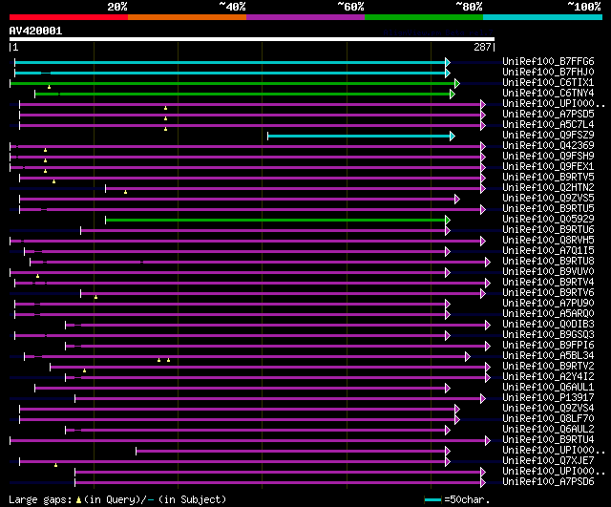
Task: Select the UniRef100_Q6AUL2 hit label
Action: [548, 430]
